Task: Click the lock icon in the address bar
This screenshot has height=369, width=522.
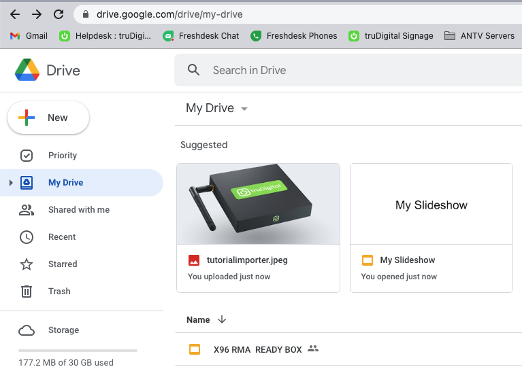Action: 86,14
